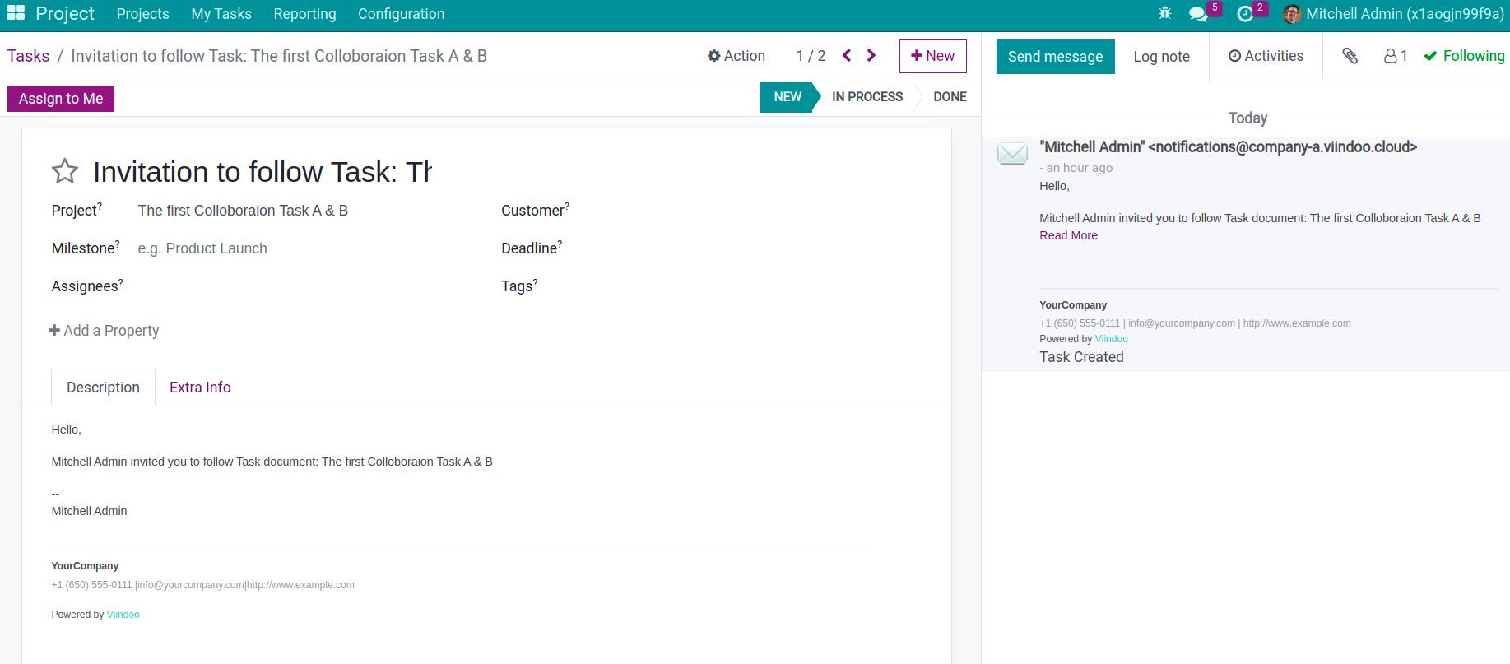The width and height of the screenshot is (1510, 664).
Task: Click the Project field value
Action: click(x=243, y=211)
